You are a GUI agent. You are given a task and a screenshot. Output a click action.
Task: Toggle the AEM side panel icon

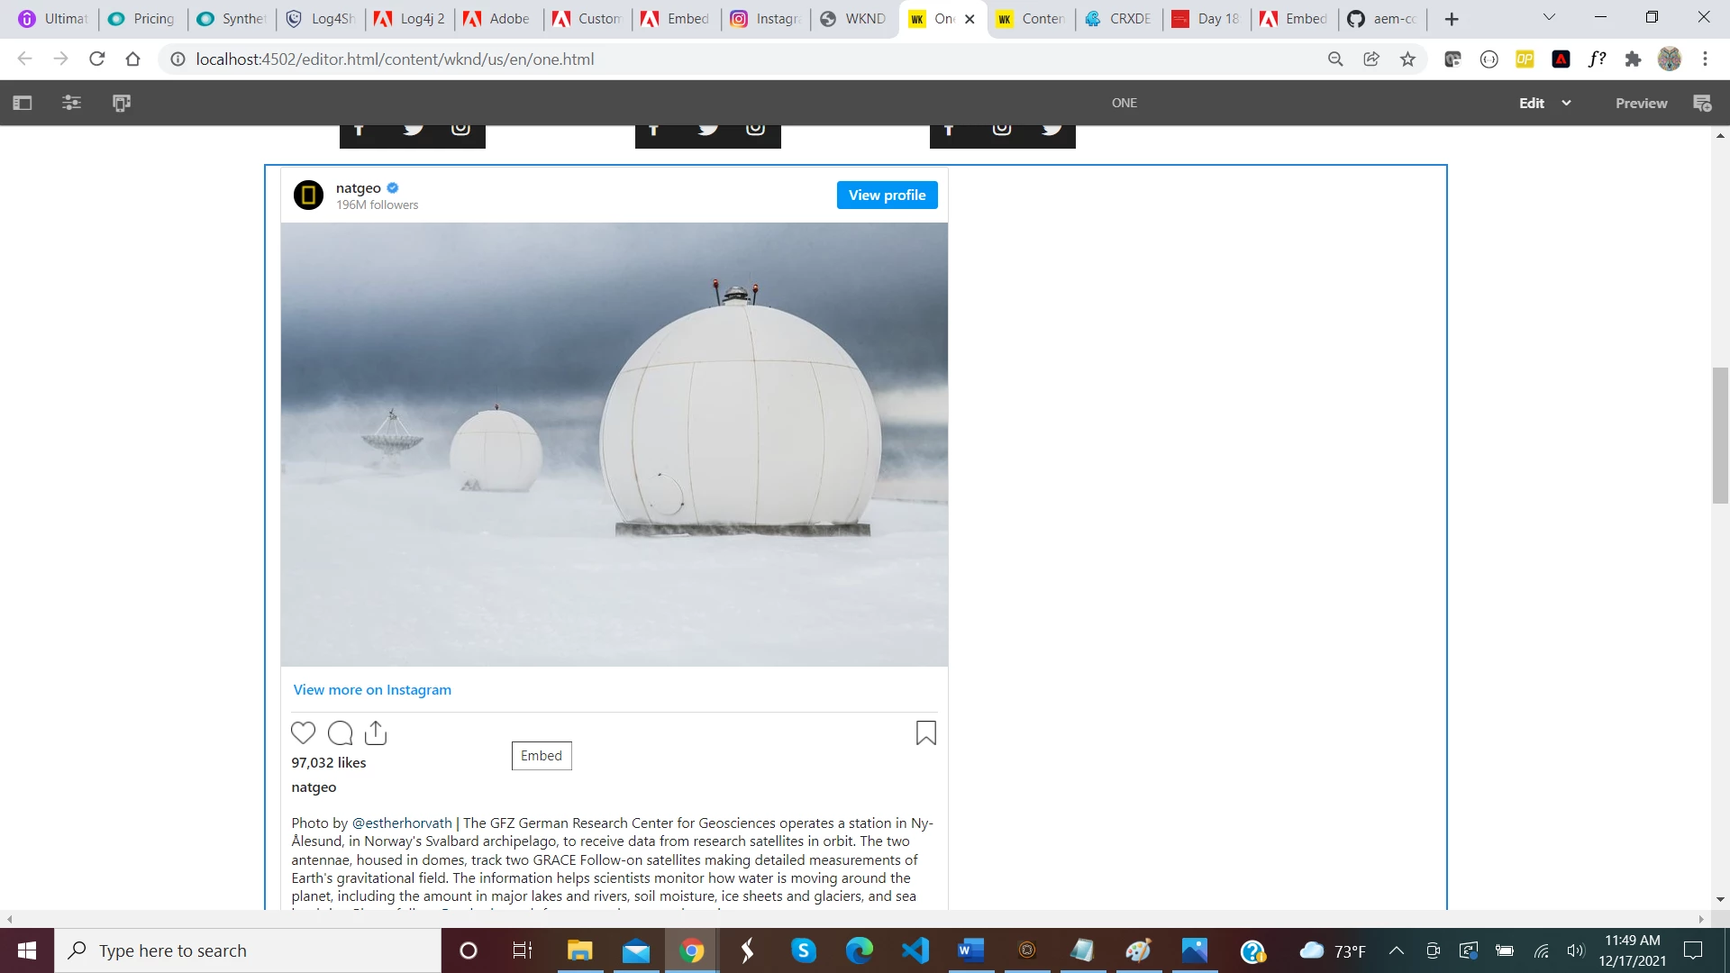tap(23, 103)
